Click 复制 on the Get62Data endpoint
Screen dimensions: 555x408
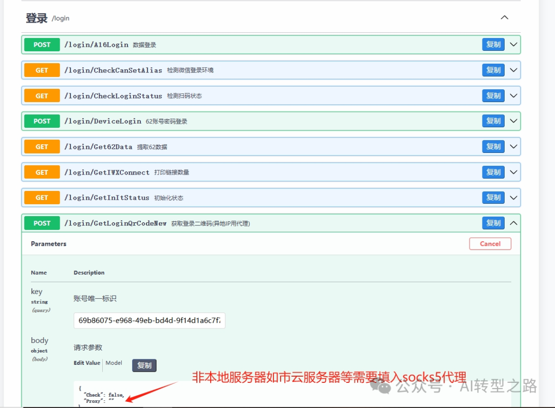(x=493, y=146)
